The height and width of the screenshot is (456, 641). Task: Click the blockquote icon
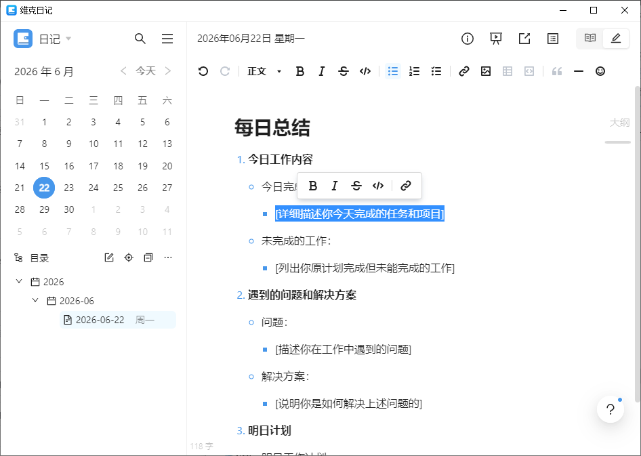557,72
